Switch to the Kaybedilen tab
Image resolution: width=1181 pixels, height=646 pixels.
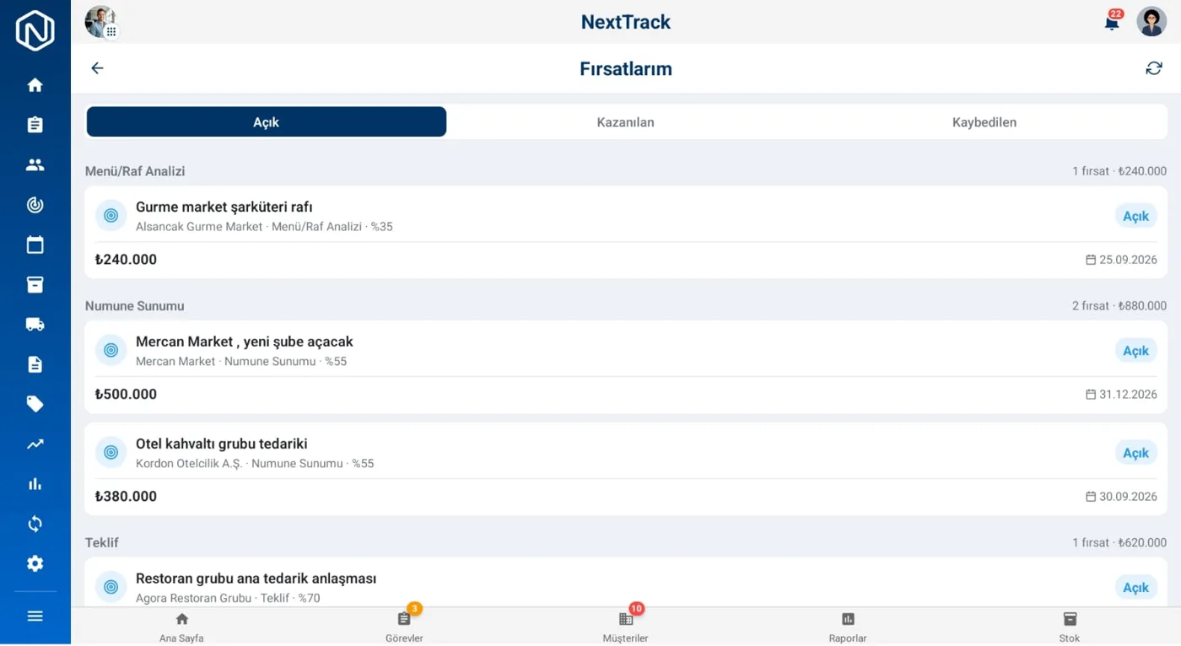[x=984, y=122]
